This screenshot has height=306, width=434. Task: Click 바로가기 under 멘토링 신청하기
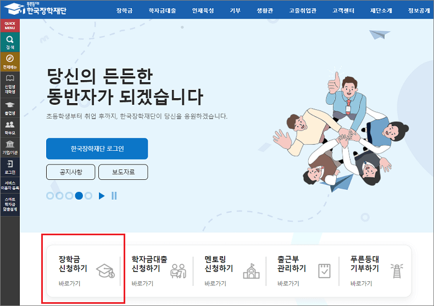pos(215,284)
